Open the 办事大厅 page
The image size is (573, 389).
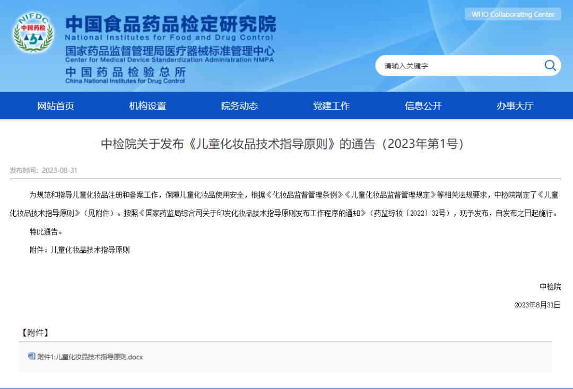[x=515, y=105]
